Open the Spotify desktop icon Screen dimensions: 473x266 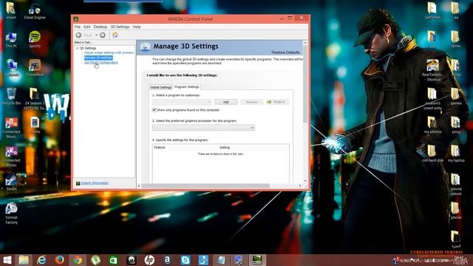(x=35, y=39)
